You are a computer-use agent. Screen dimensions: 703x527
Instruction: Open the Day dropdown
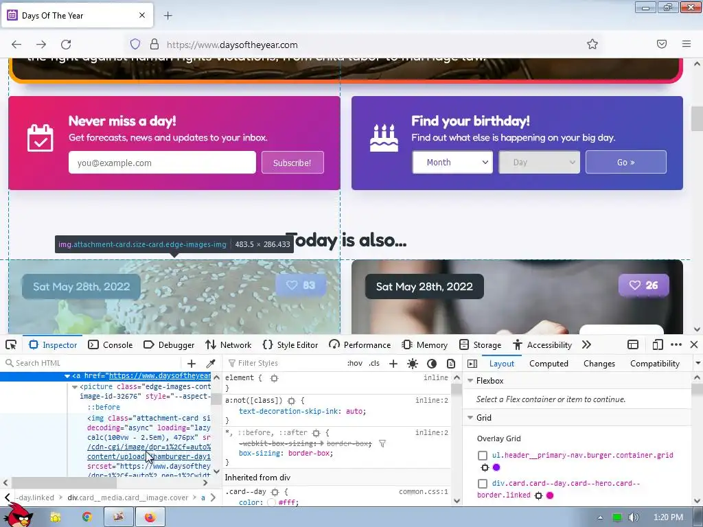point(540,162)
